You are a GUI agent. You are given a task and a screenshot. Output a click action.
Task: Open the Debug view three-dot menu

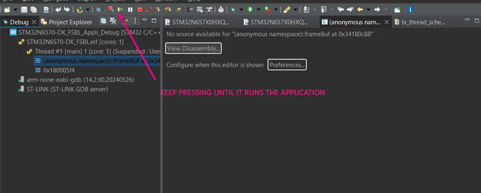tap(135, 21)
